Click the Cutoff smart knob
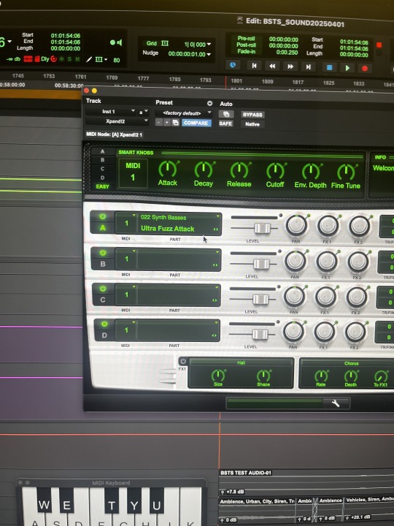The width and height of the screenshot is (394, 526). pyautogui.click(x=275, y=172)
